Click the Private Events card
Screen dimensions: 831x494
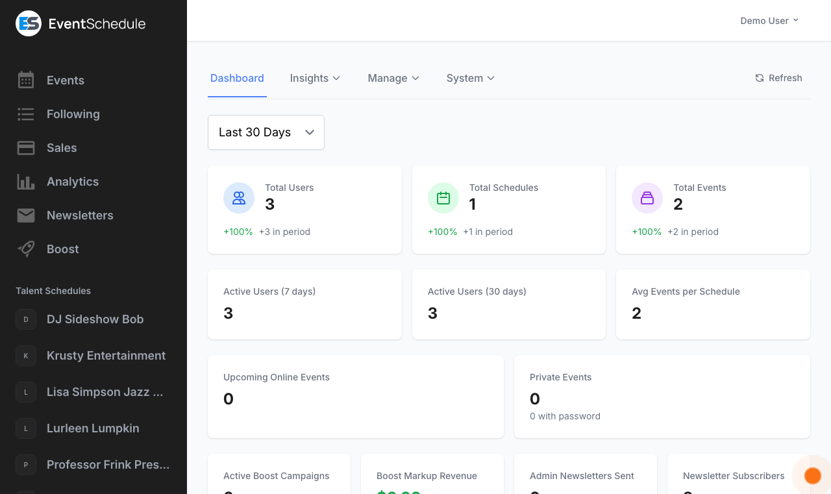pos(662,397)
